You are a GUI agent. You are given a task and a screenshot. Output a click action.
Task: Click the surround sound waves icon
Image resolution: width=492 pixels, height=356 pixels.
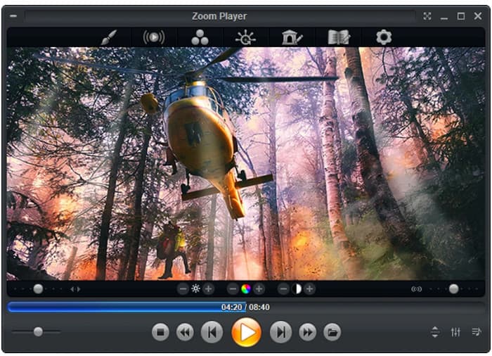[416, 288]
